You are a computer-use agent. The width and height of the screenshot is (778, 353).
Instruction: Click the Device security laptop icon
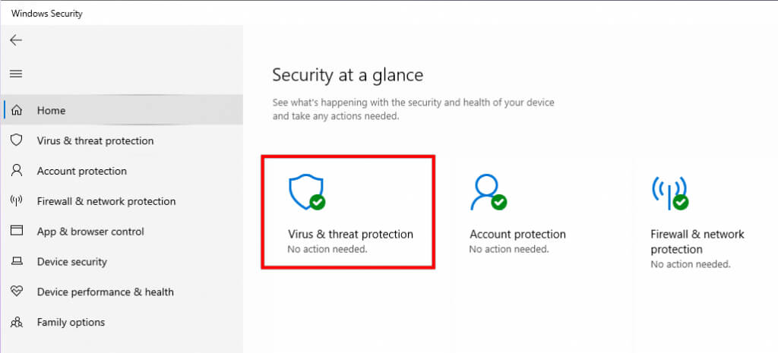click(16, 262)
